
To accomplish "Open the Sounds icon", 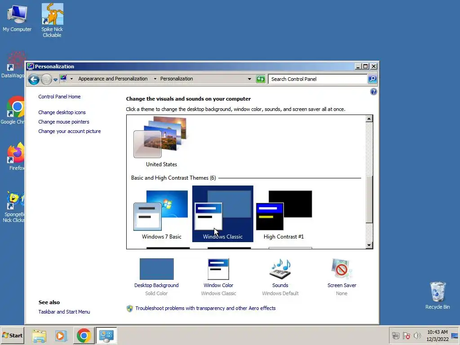I will click(x=280, y=269).
